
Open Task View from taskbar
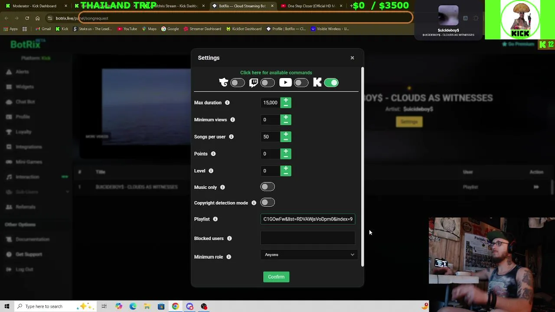click(x=104, y=306)
